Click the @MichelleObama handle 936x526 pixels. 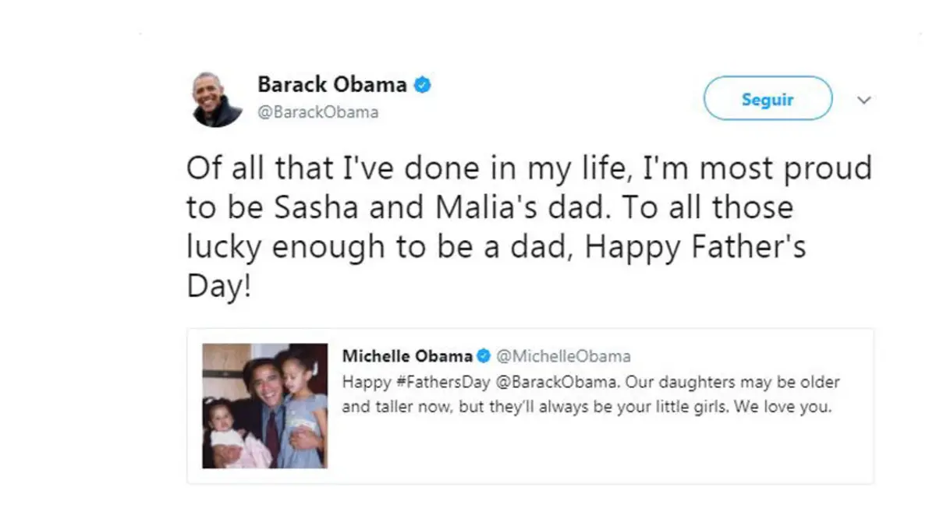coord(563,356)
